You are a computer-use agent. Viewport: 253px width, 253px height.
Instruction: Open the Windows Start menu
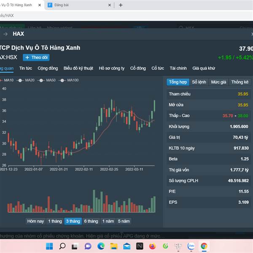[49, 246]
